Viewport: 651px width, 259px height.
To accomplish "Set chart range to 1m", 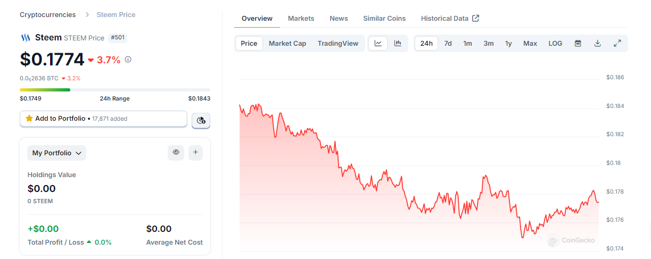I will point(467,44).
